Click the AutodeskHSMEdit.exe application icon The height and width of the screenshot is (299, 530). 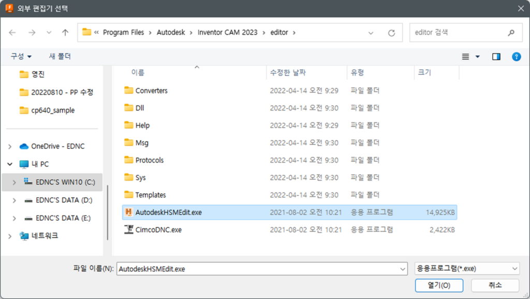coord(128,212)
